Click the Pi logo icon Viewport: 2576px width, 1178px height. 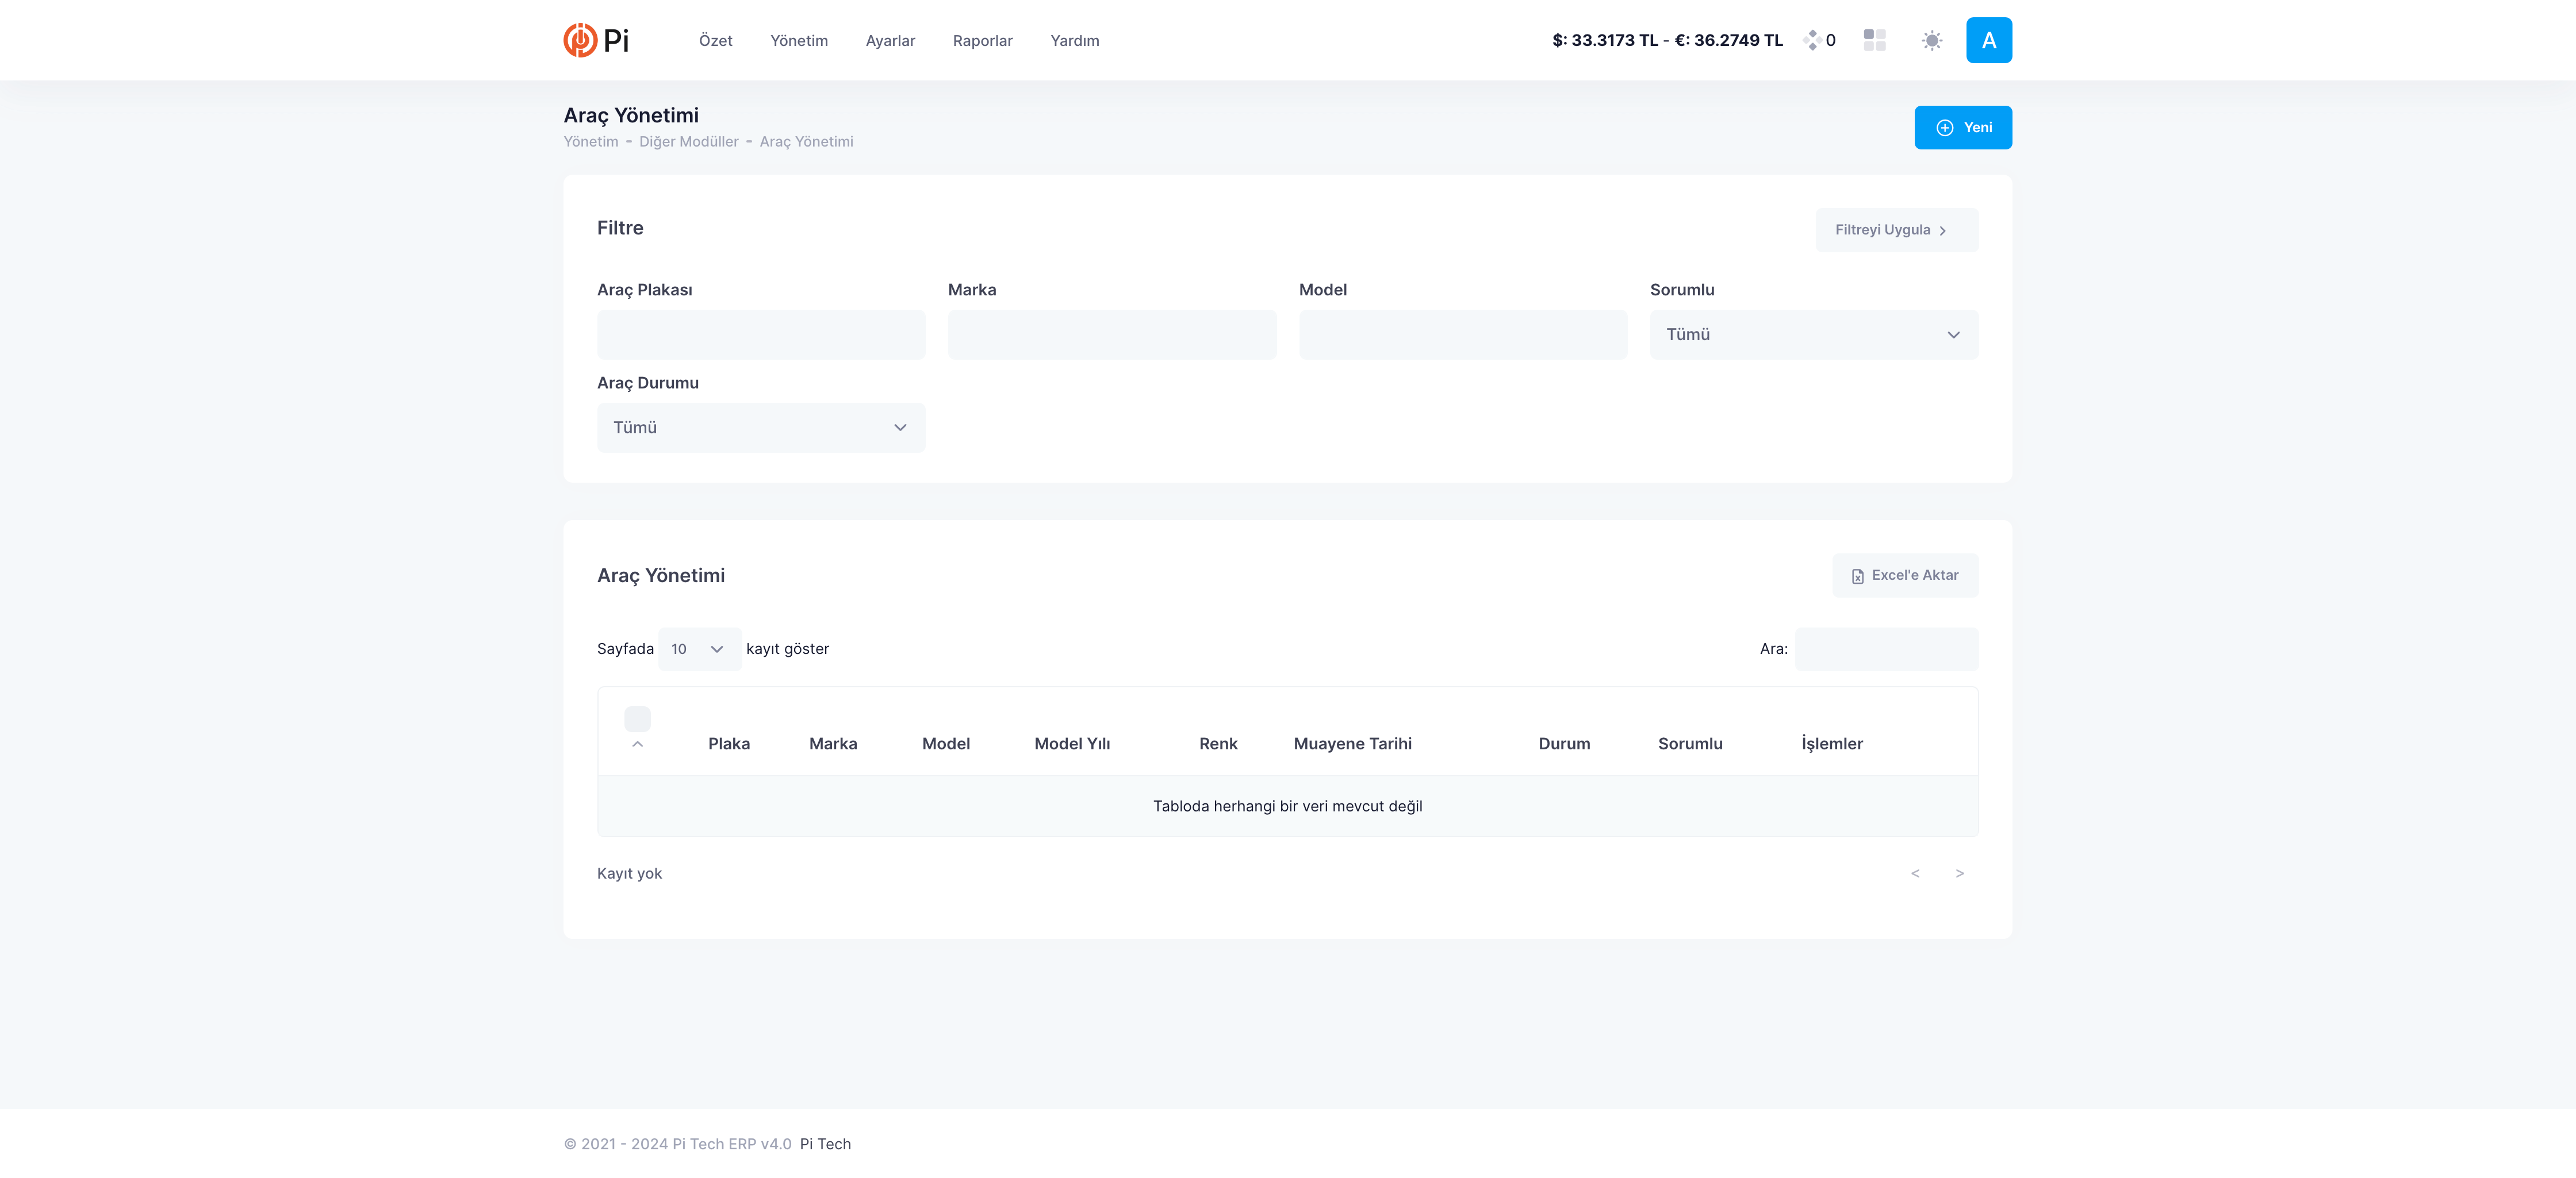580,40
